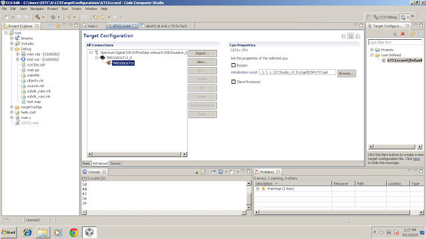
Task: Click the red Delete X icon
Action: [x=403, y=34]
